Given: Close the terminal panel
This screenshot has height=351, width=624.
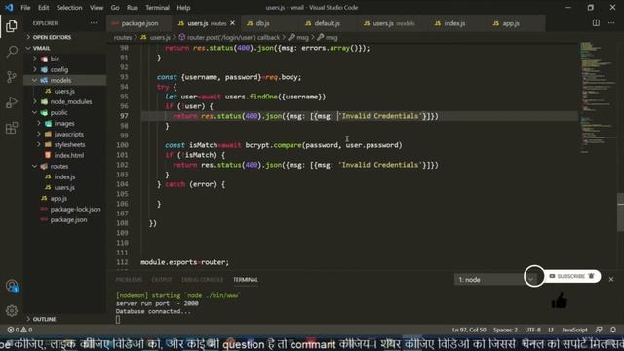Looking at the screenshot, I should pyautogui.click(x=611, y=280).
